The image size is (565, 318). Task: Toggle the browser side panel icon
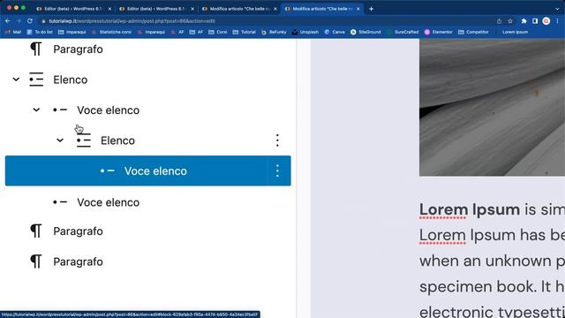[x=535, y=21]
